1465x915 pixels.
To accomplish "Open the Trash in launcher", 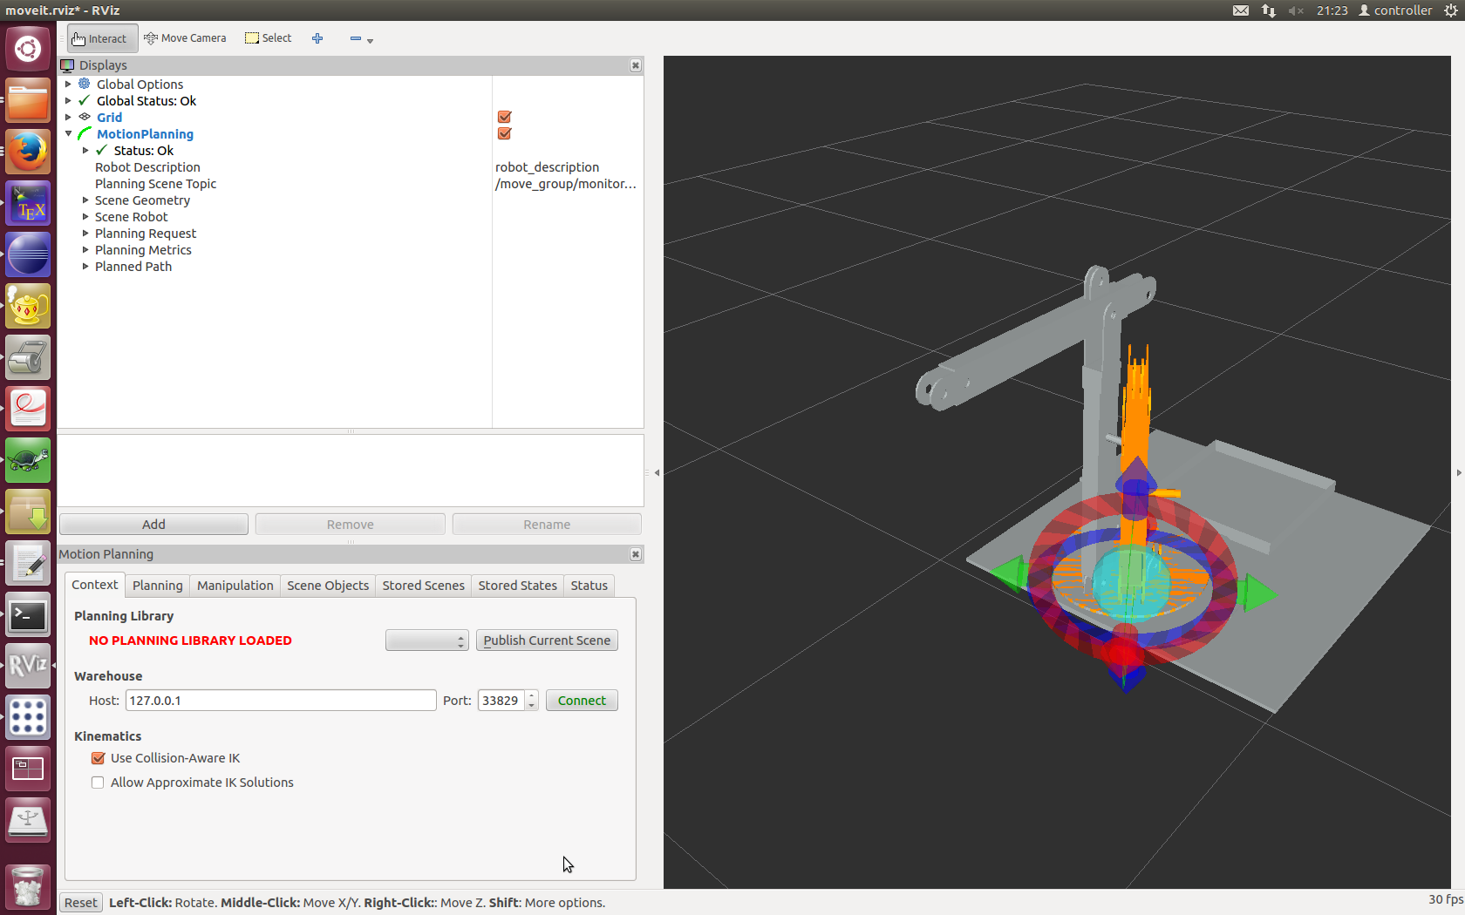I will pyautogui.click(x=28, y=885).
